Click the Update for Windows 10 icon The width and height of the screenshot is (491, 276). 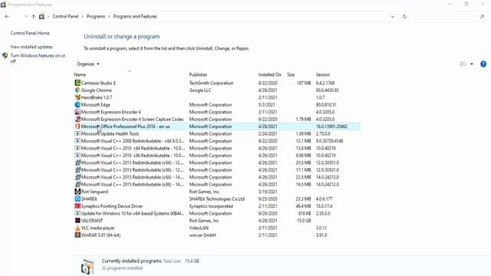(77, 213)
